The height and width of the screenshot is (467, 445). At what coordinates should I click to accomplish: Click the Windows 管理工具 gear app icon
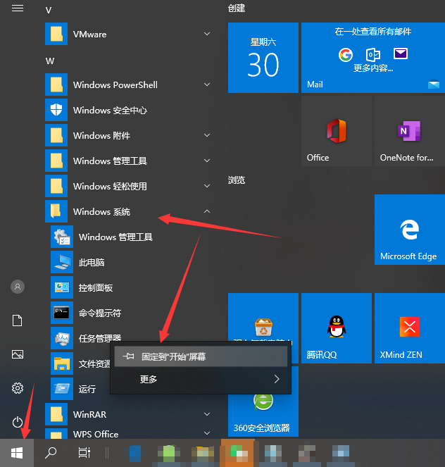(62, 237)
